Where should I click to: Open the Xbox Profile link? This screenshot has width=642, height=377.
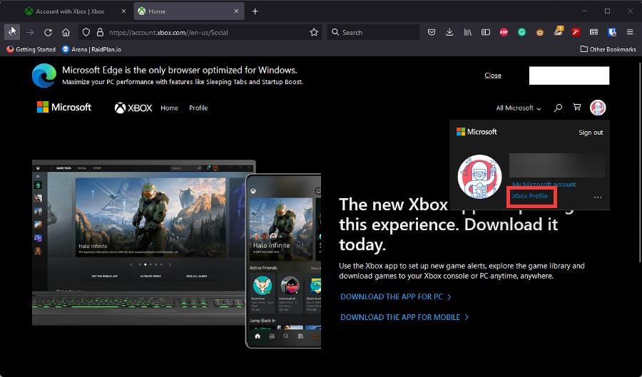[x=530, y=196]
